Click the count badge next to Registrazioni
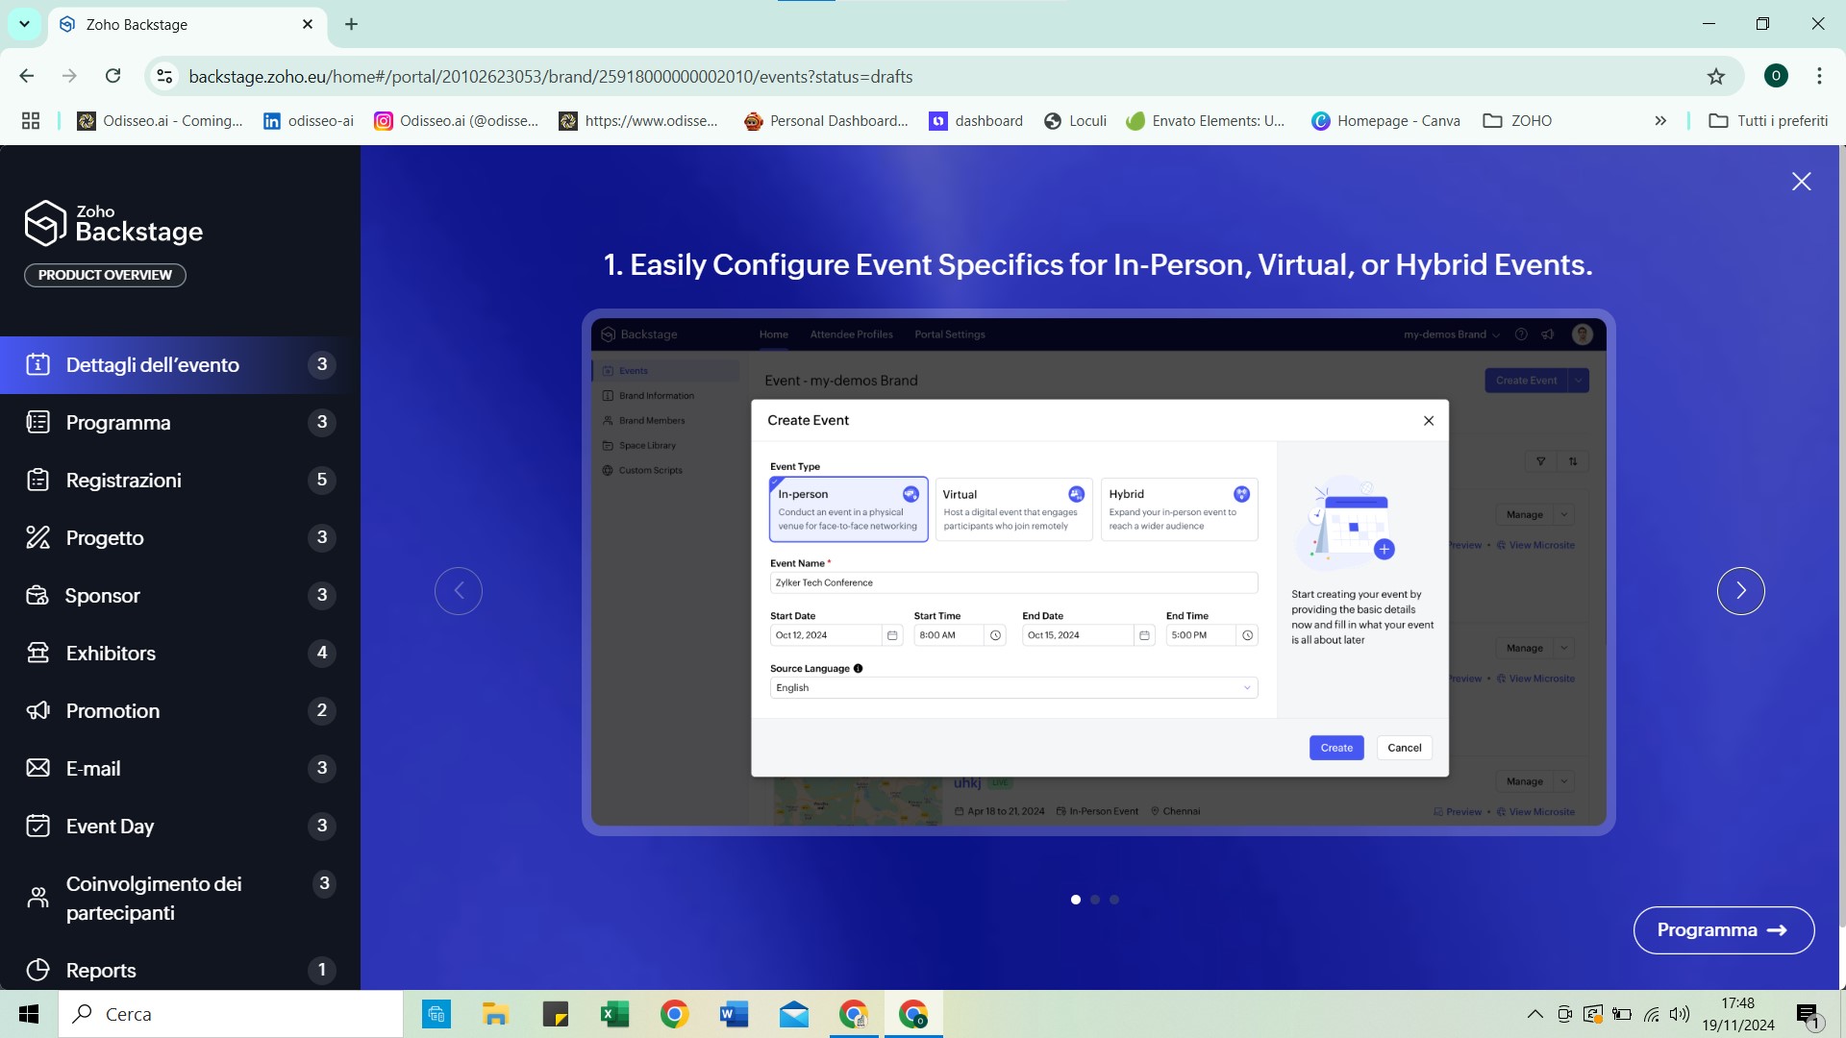1846x1038 pixels. (322, 480)
